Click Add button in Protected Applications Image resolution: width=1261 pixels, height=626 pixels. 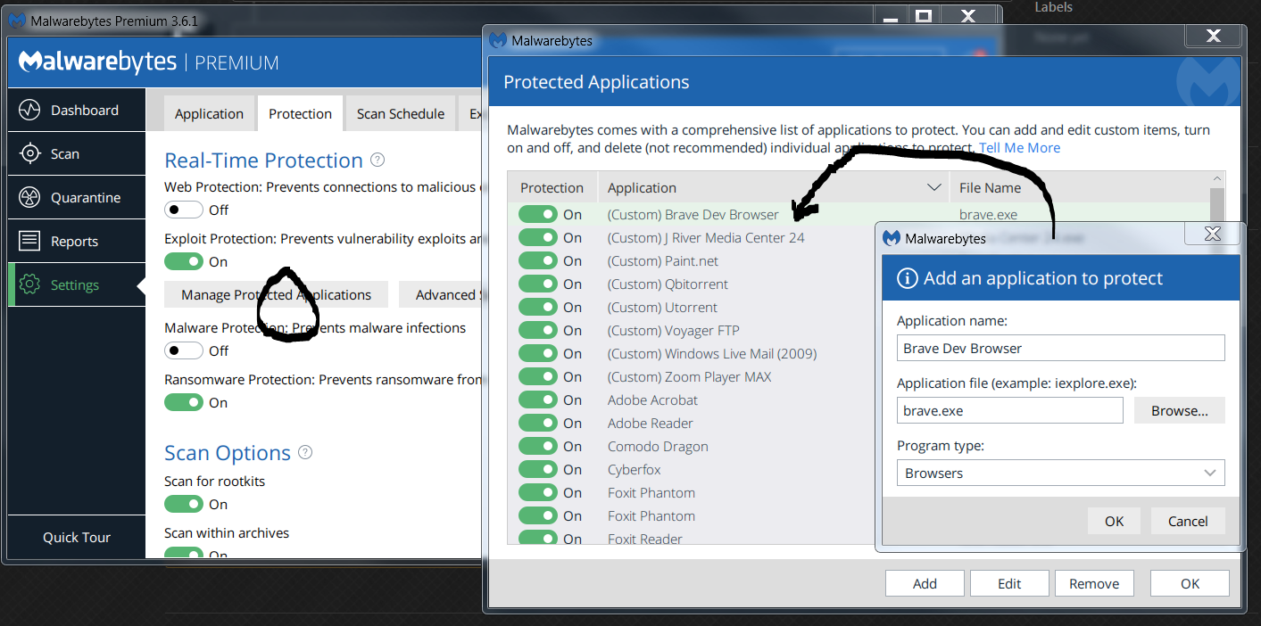point(925,583)
